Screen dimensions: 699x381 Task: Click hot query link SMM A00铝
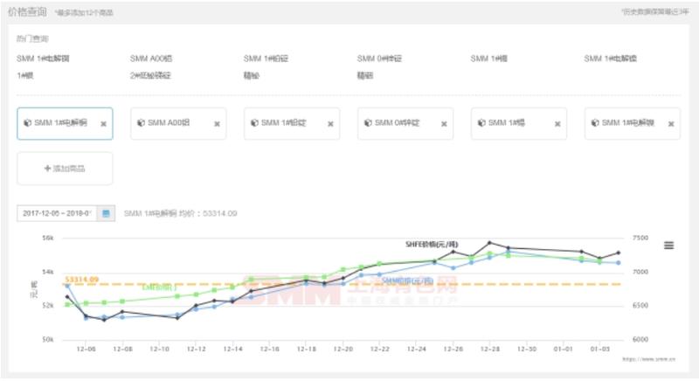click(x=151, y=59)
